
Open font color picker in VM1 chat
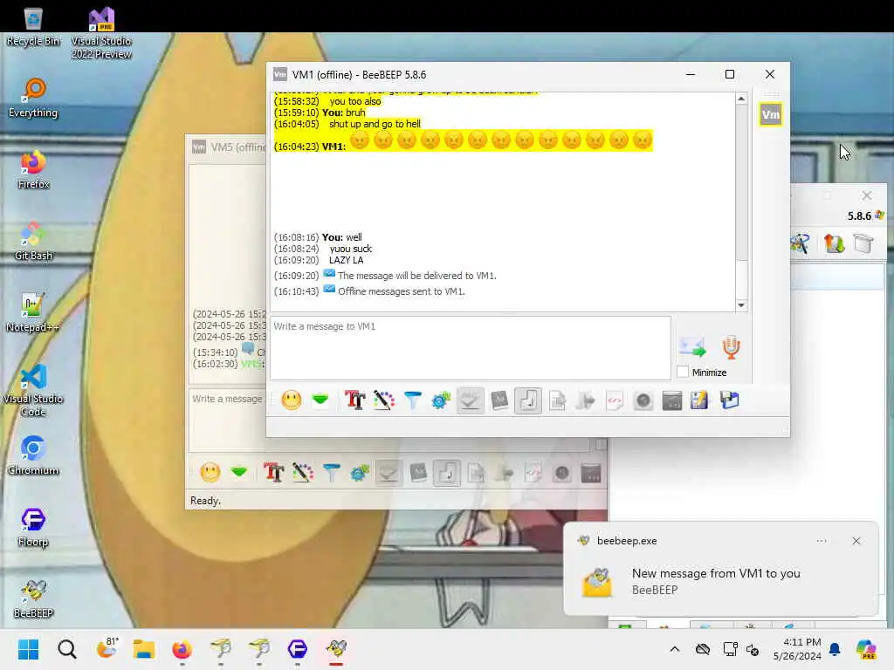coord(384,400)
